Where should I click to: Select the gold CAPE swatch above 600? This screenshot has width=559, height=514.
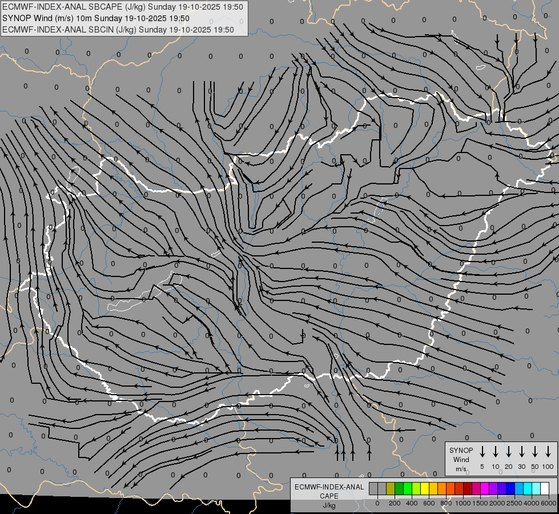433,488
